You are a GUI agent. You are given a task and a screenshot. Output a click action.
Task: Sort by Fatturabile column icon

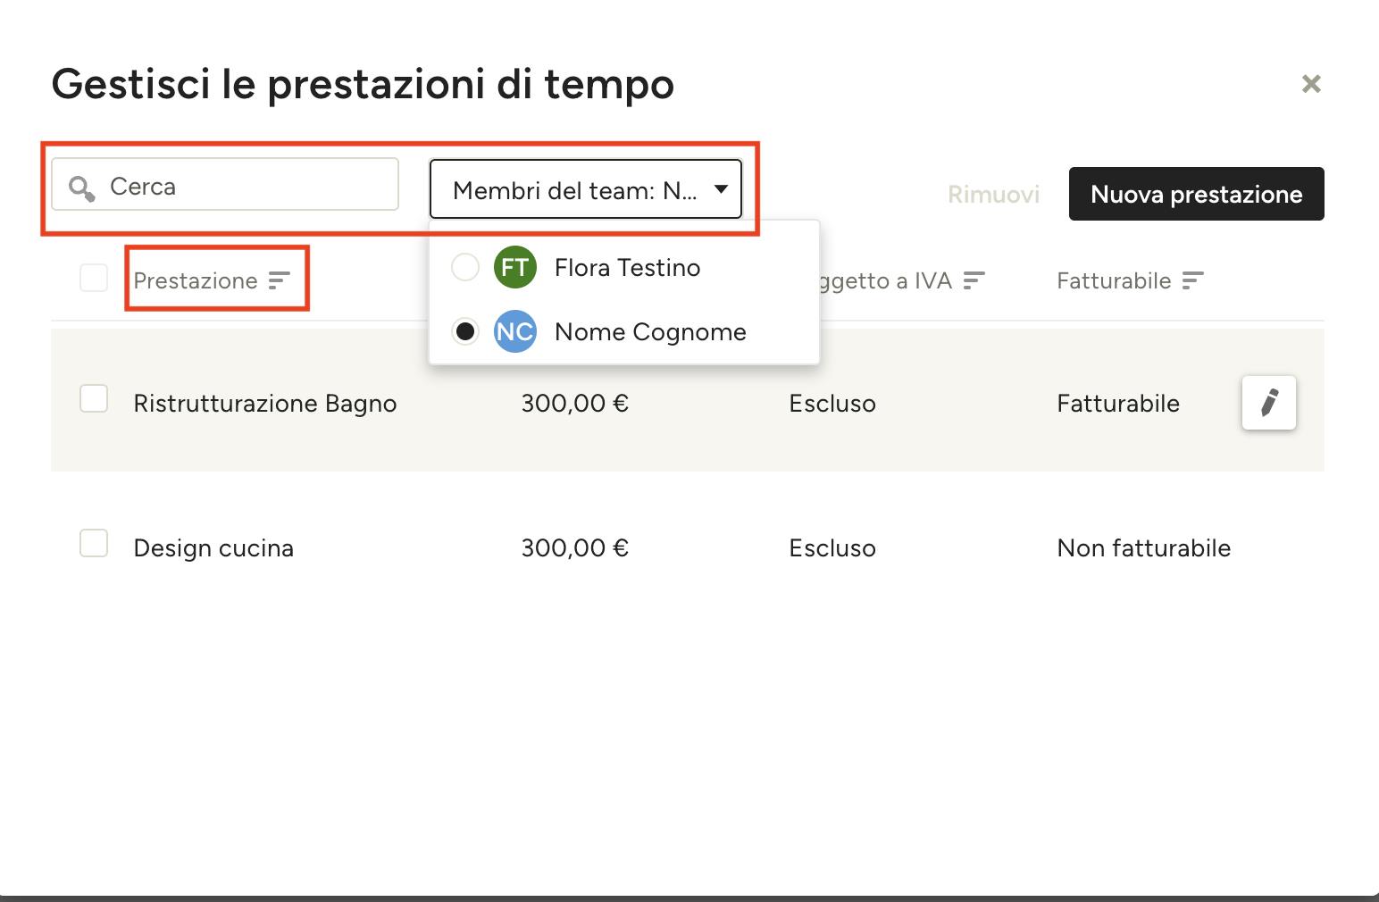pos(1192,280)
